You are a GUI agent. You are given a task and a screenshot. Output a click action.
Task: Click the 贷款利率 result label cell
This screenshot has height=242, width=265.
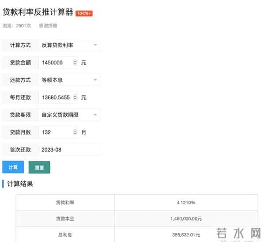[x=65, y=203]
